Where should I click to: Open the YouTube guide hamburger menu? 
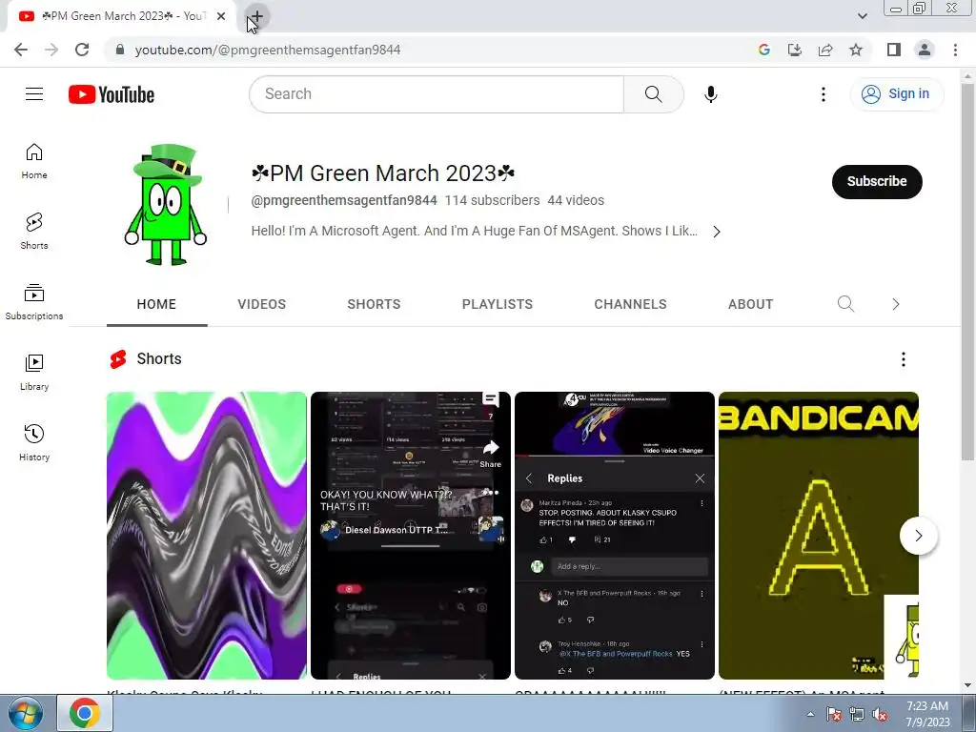click(x=34, y=94)
